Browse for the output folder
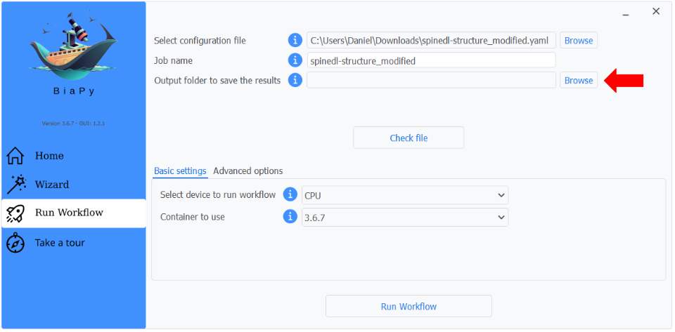Viewport: 675px width, 332px height. click(579, 80)
